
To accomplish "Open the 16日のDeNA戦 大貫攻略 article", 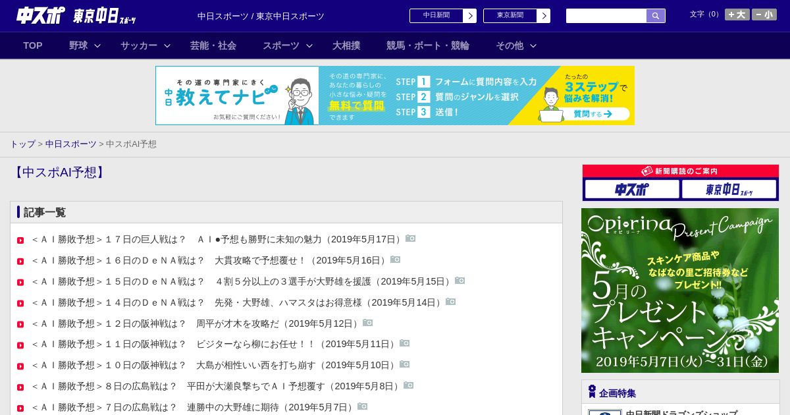I will point(209,260).
